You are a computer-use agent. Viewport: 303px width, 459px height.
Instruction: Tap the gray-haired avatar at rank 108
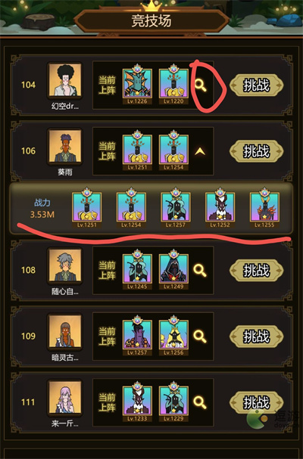pyautogui.click(x=65, y=265)
